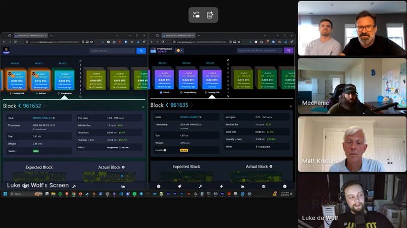Open new tab in left browser
This screenshot has width=407, height=228.
click(x=51, y=35)
